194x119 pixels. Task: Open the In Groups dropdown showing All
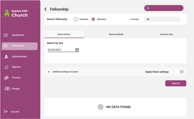162,19
